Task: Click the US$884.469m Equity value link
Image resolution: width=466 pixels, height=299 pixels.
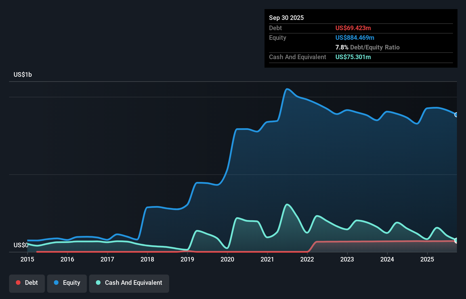Action: click(355, 38)
